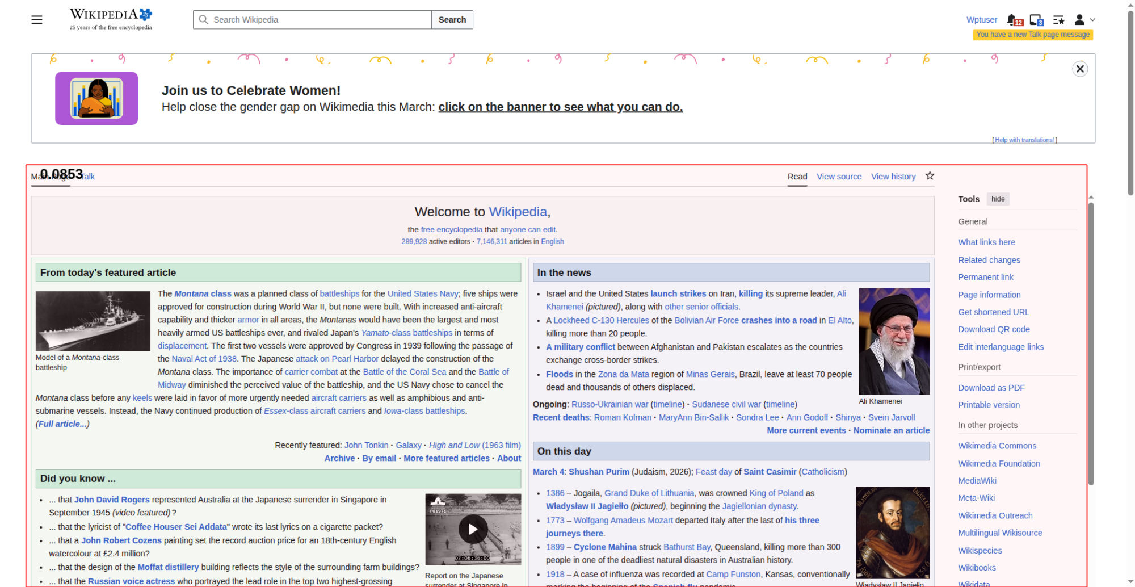Screen dimensions: 1135x587
Task: Go to the Talk tab
Action: click(x=88, y=177)
